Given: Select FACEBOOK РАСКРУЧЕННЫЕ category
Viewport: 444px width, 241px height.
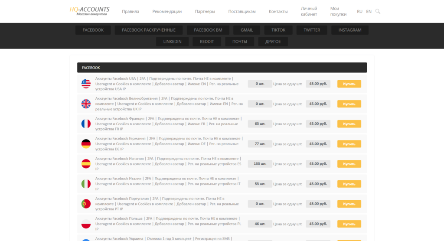Looking at the screenshot, I should [149, 30].
